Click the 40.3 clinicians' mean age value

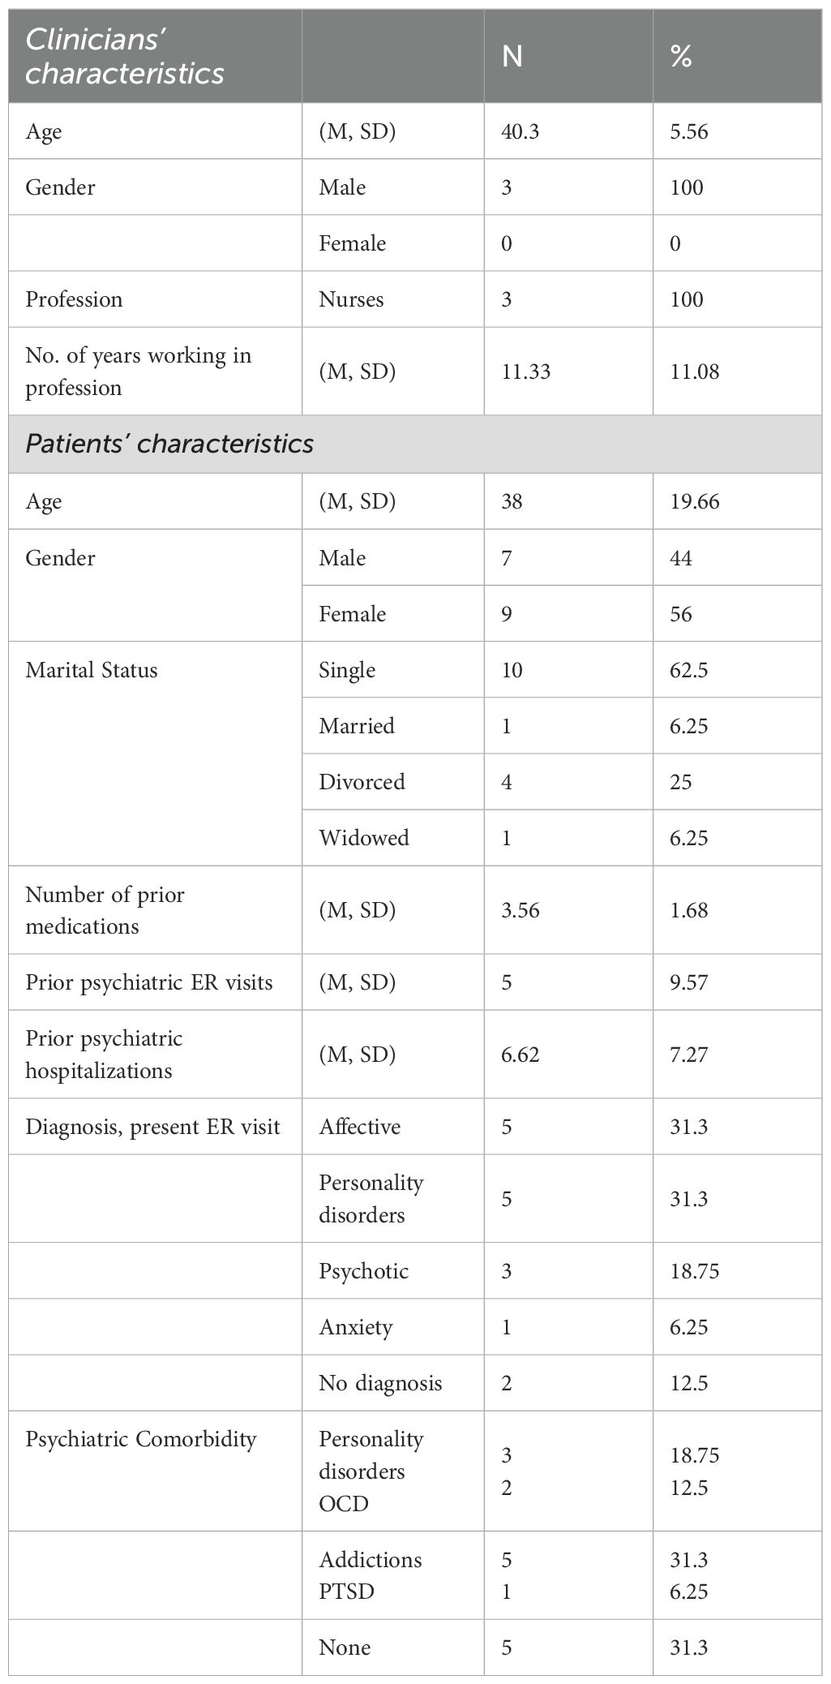point(520,131)
